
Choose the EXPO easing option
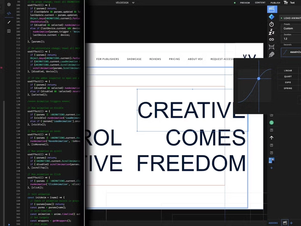(x=288, y=82)
